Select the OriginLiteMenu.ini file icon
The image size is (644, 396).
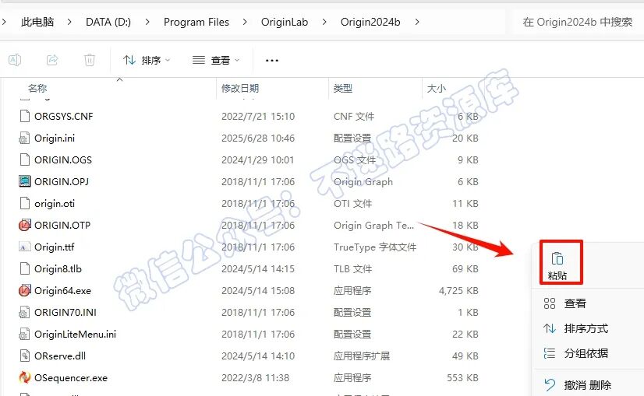tap(24, 334)
